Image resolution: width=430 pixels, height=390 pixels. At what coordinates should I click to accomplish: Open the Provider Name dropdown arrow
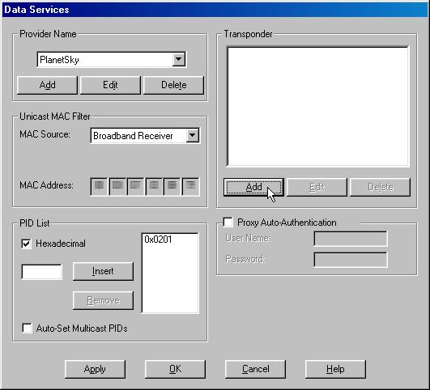178,59
